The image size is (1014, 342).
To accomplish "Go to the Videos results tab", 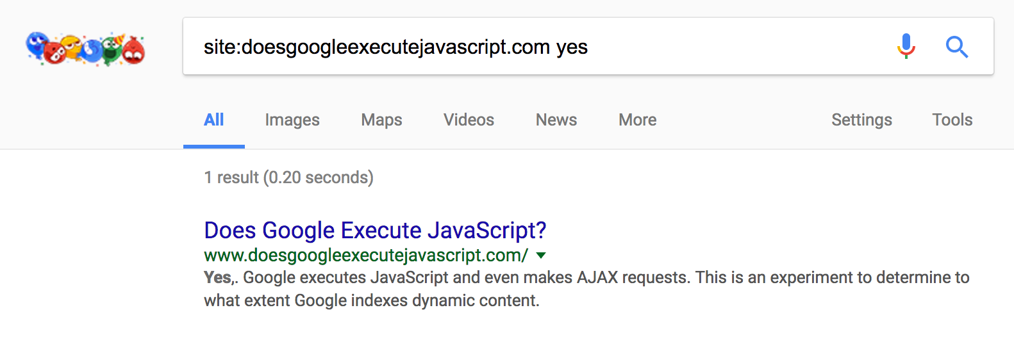I will coord(469,120).
